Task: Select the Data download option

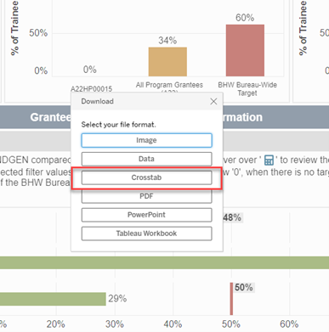Action: click(x=146, y=159)
